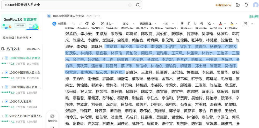The image size is (259, 128).
Task: Expand the subscript options arrow
Action: pyautogui.click(x=214, y=24)
